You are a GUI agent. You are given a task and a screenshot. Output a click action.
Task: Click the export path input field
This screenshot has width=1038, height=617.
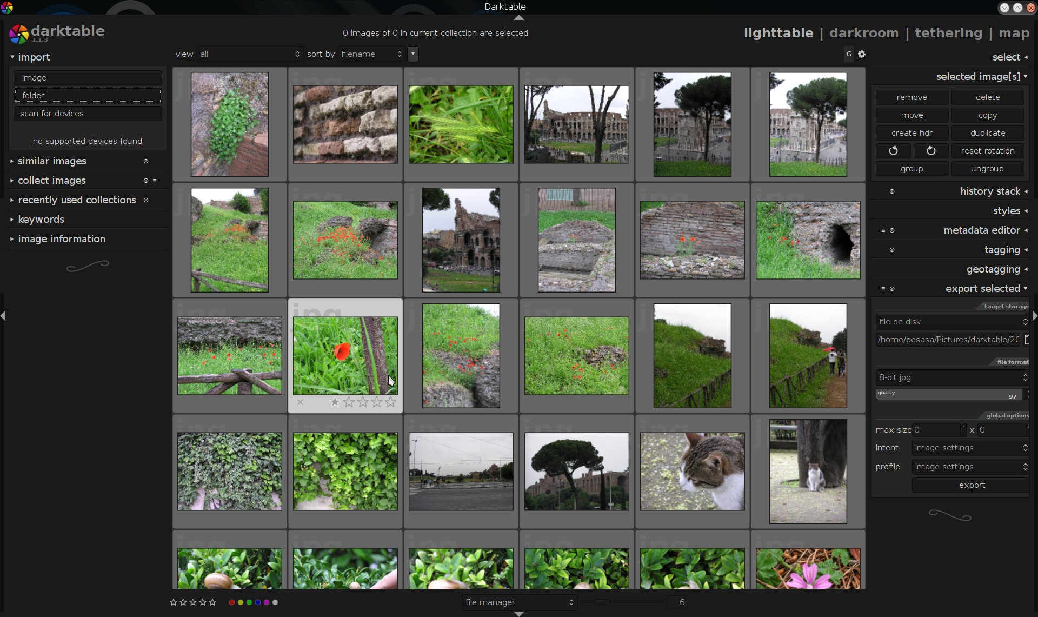click(x=949, y=340)
